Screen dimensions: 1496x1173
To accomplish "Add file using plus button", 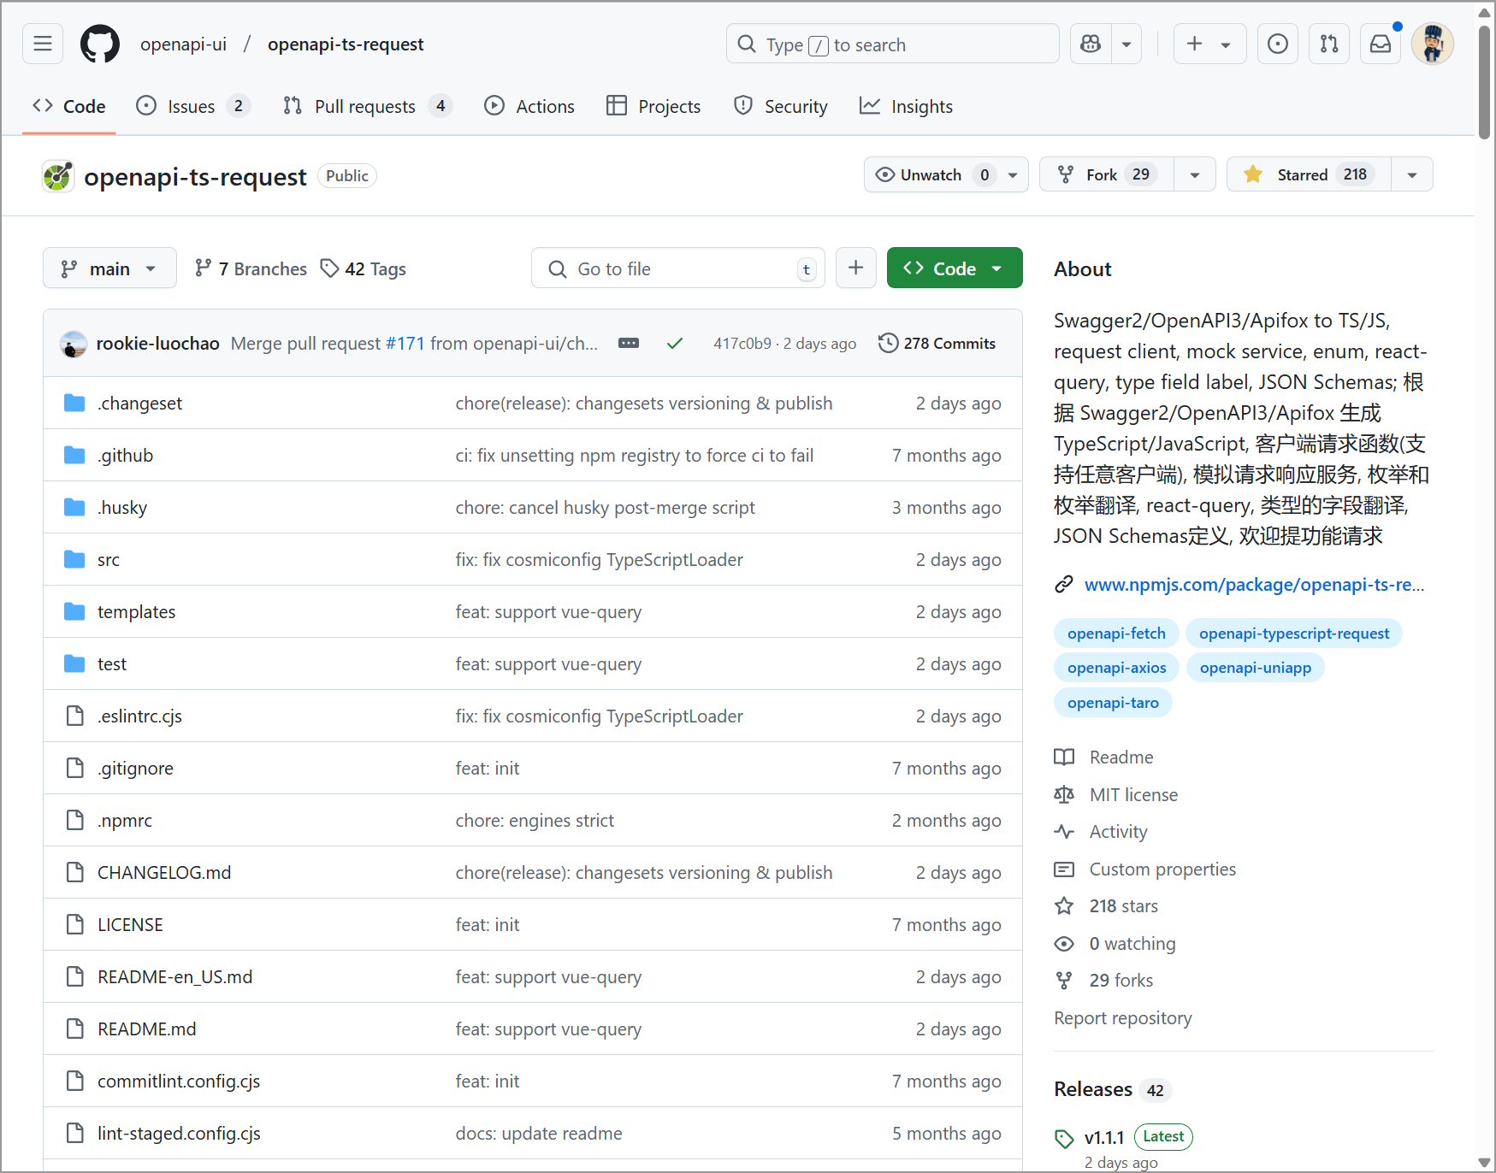I will [856, 268].
